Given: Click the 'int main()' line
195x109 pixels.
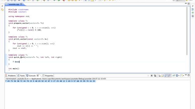Looking at the screenshot, I should (x=14, y=69).
